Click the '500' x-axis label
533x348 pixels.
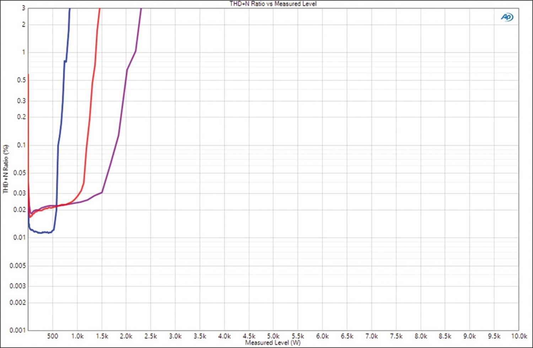point(53,336)
